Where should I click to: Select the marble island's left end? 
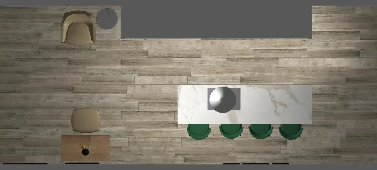[x=191, y=105]
